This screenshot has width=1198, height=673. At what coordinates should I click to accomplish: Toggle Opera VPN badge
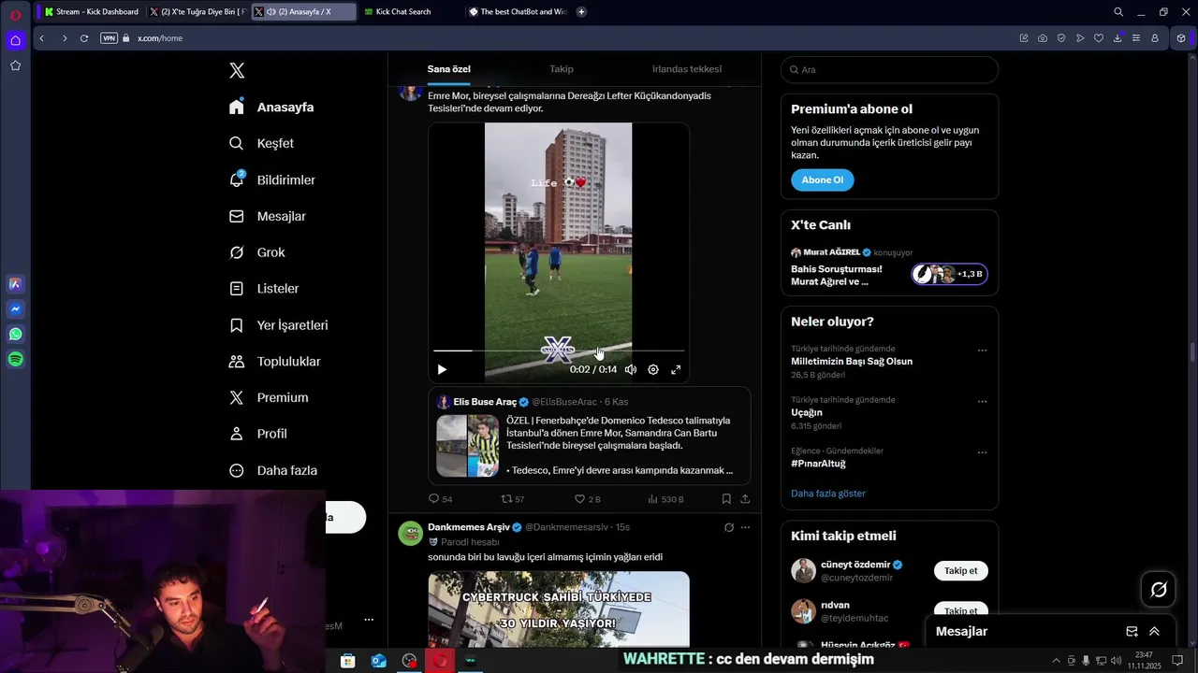[x=109, y=38]
